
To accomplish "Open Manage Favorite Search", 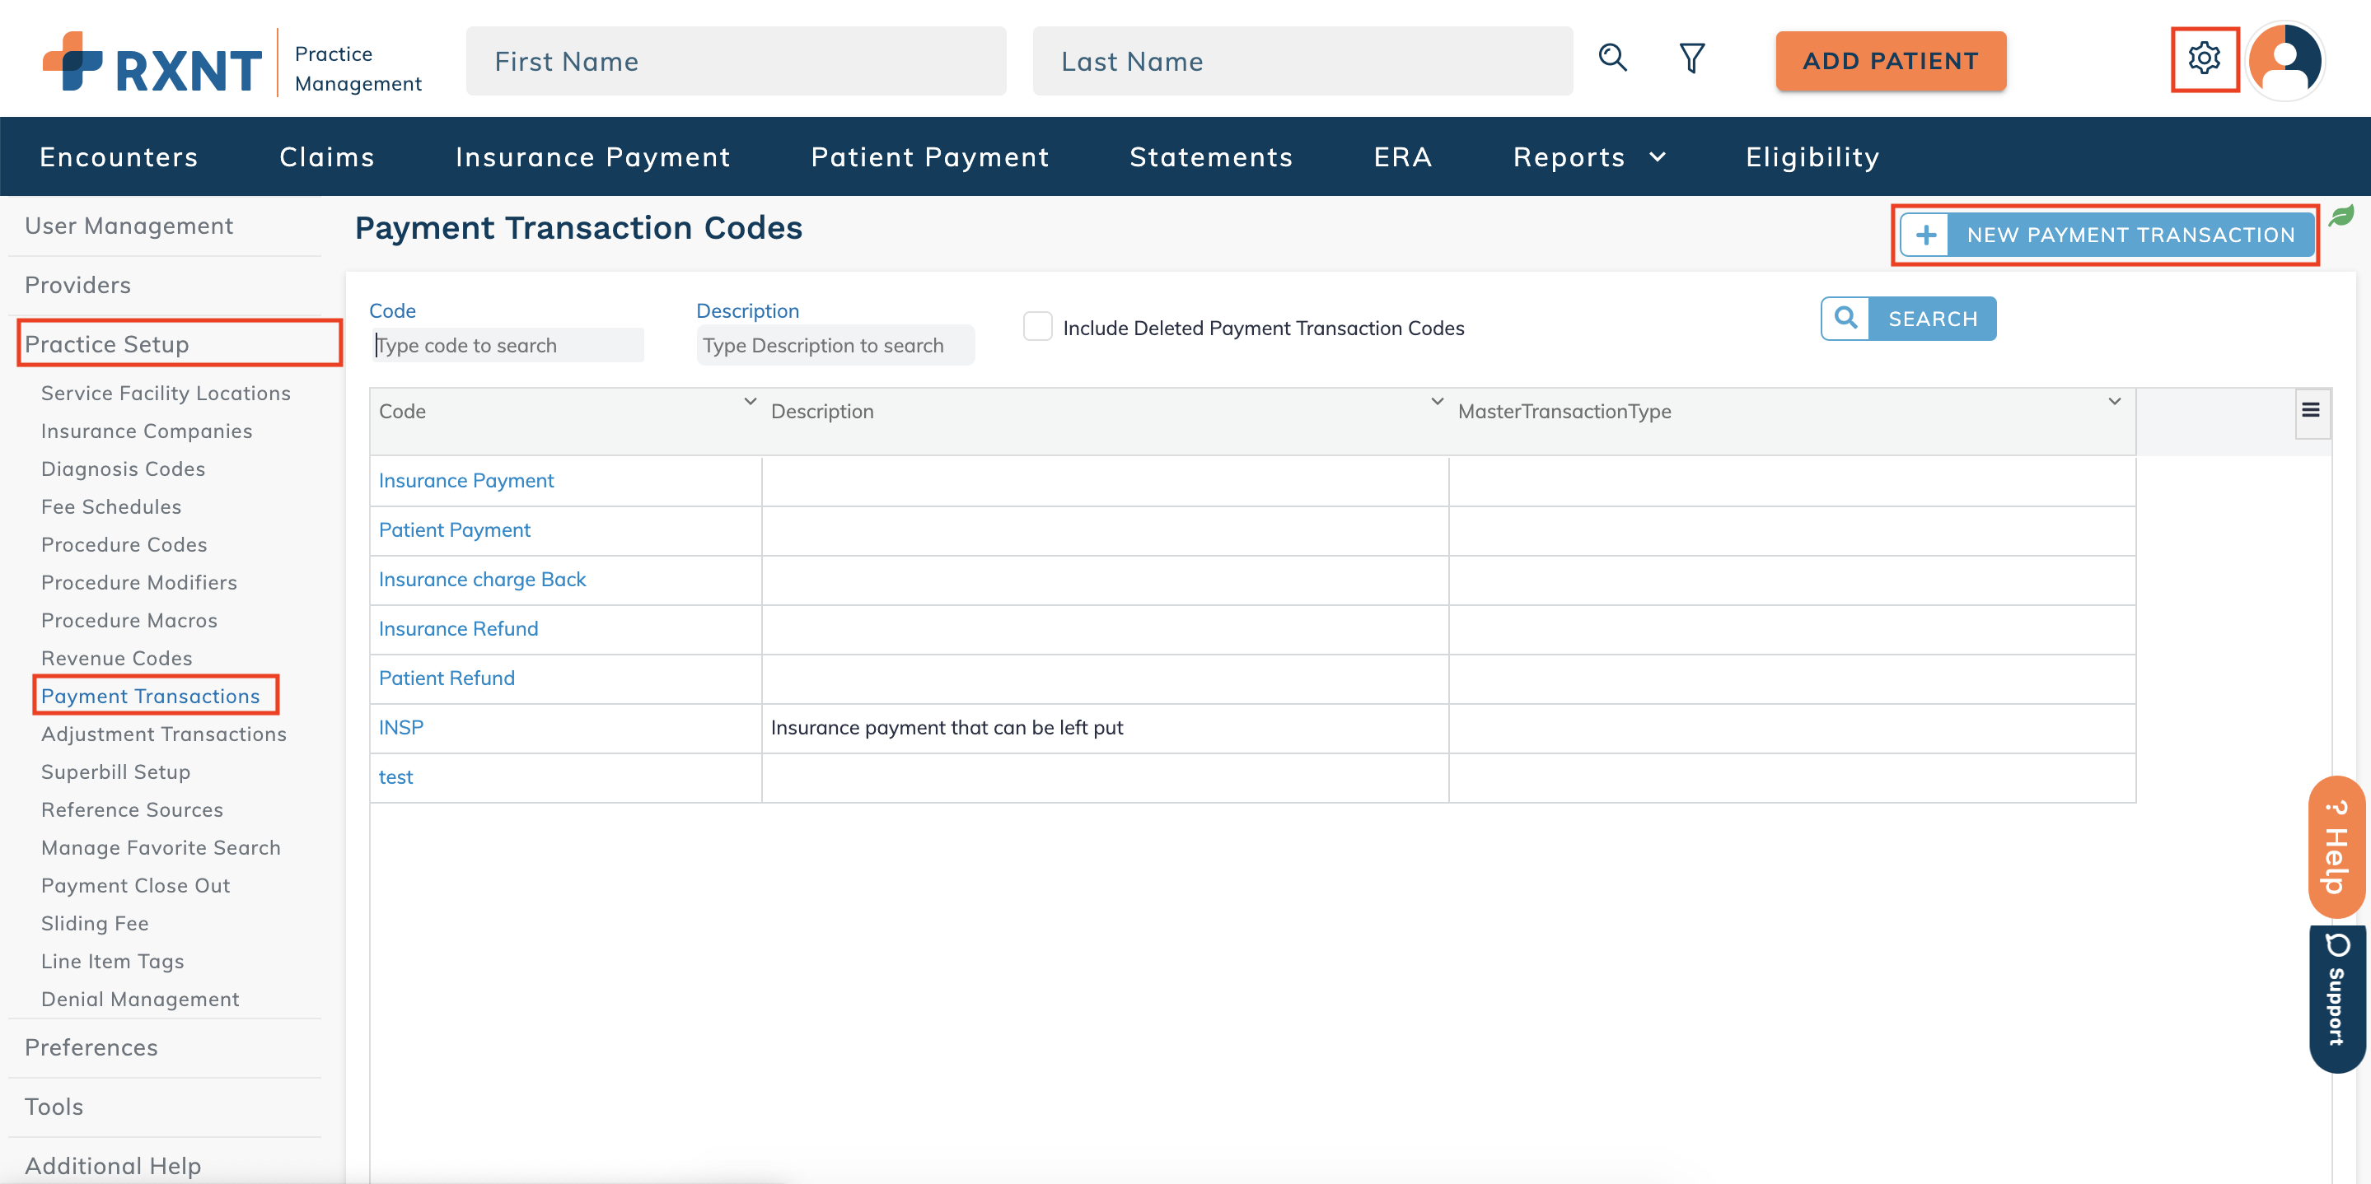I will [x=160, y=846].
